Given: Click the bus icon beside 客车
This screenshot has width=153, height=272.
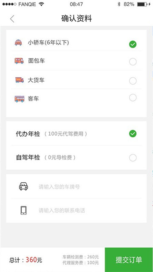Looking at the screenshot, I should (20, 99).
